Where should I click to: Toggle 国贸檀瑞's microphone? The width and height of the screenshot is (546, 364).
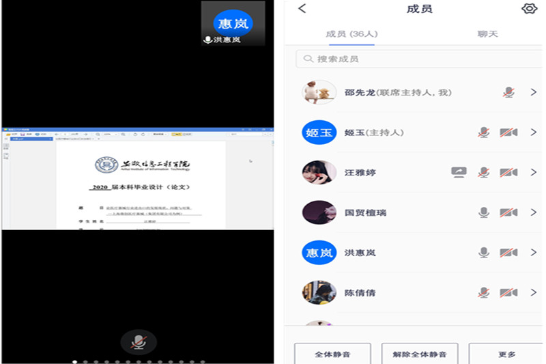[484, 212]
